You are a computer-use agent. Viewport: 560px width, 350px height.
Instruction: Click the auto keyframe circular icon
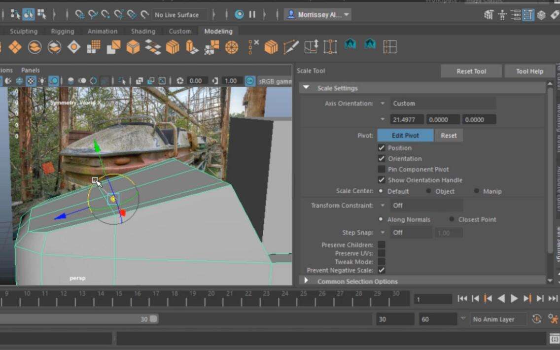tap(536, 319)
